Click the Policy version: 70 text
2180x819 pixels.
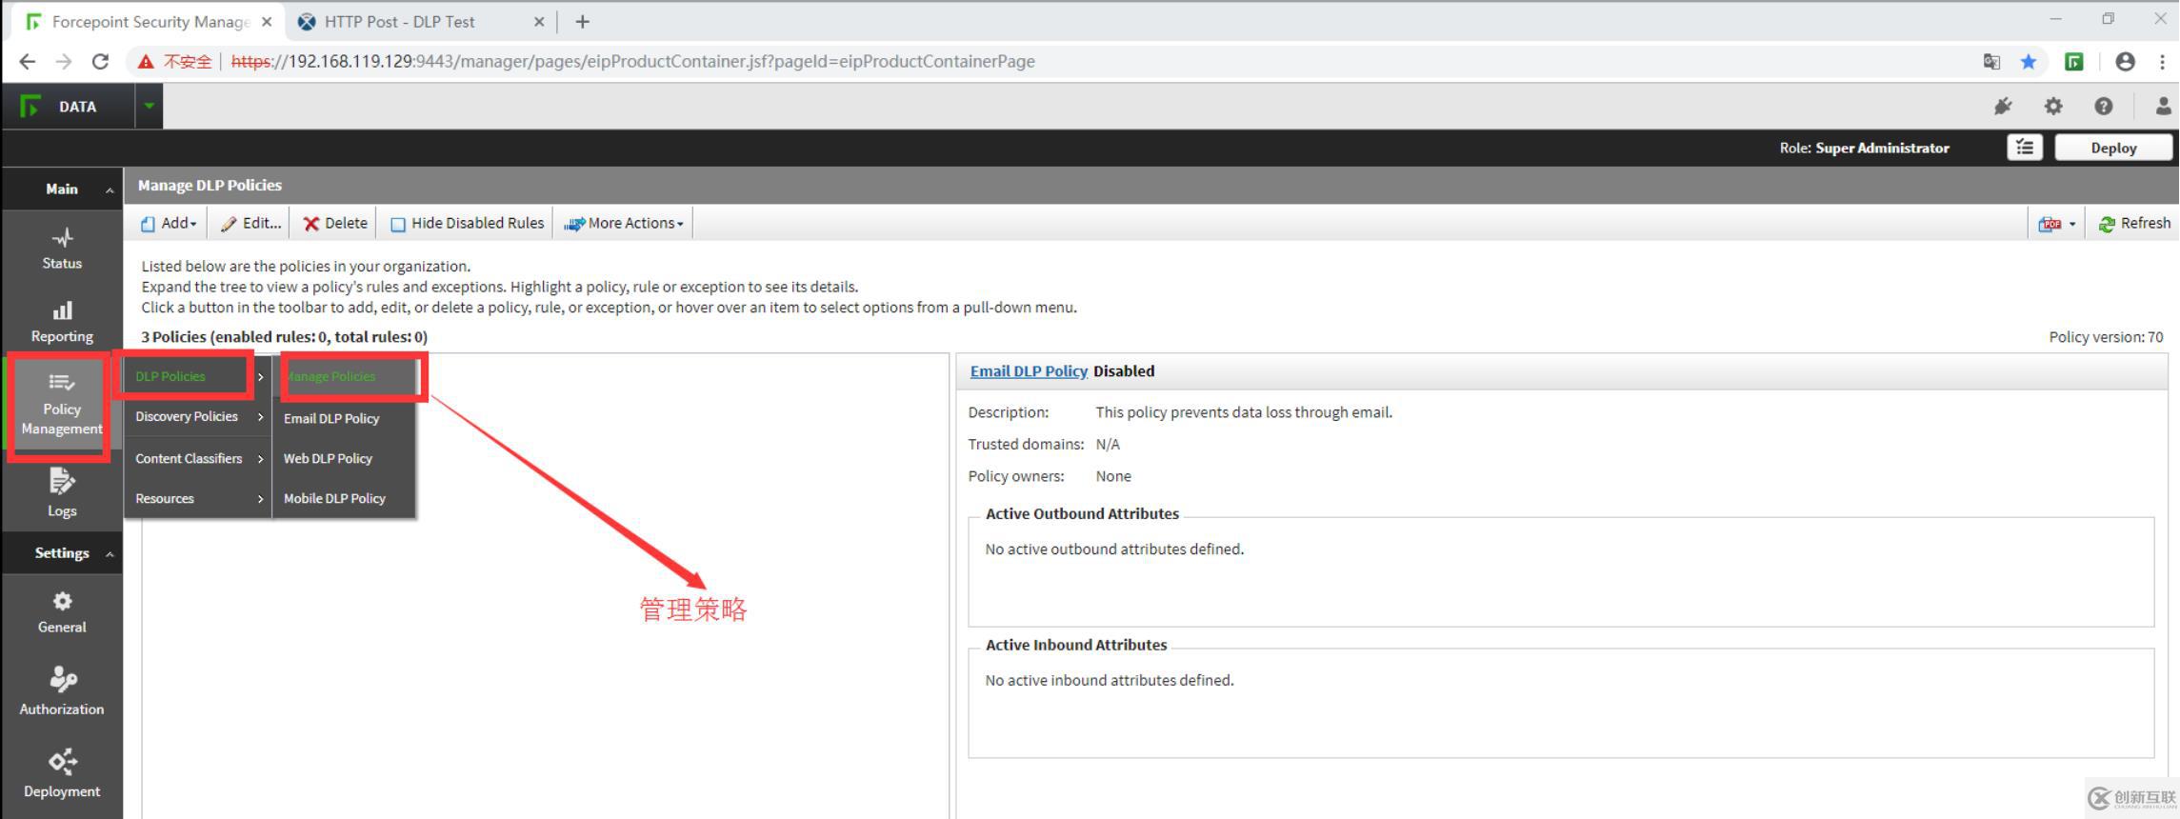(2106, 337)
